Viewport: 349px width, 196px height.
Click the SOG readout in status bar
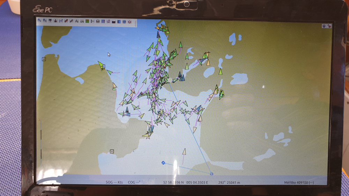(x=114, y=182)
